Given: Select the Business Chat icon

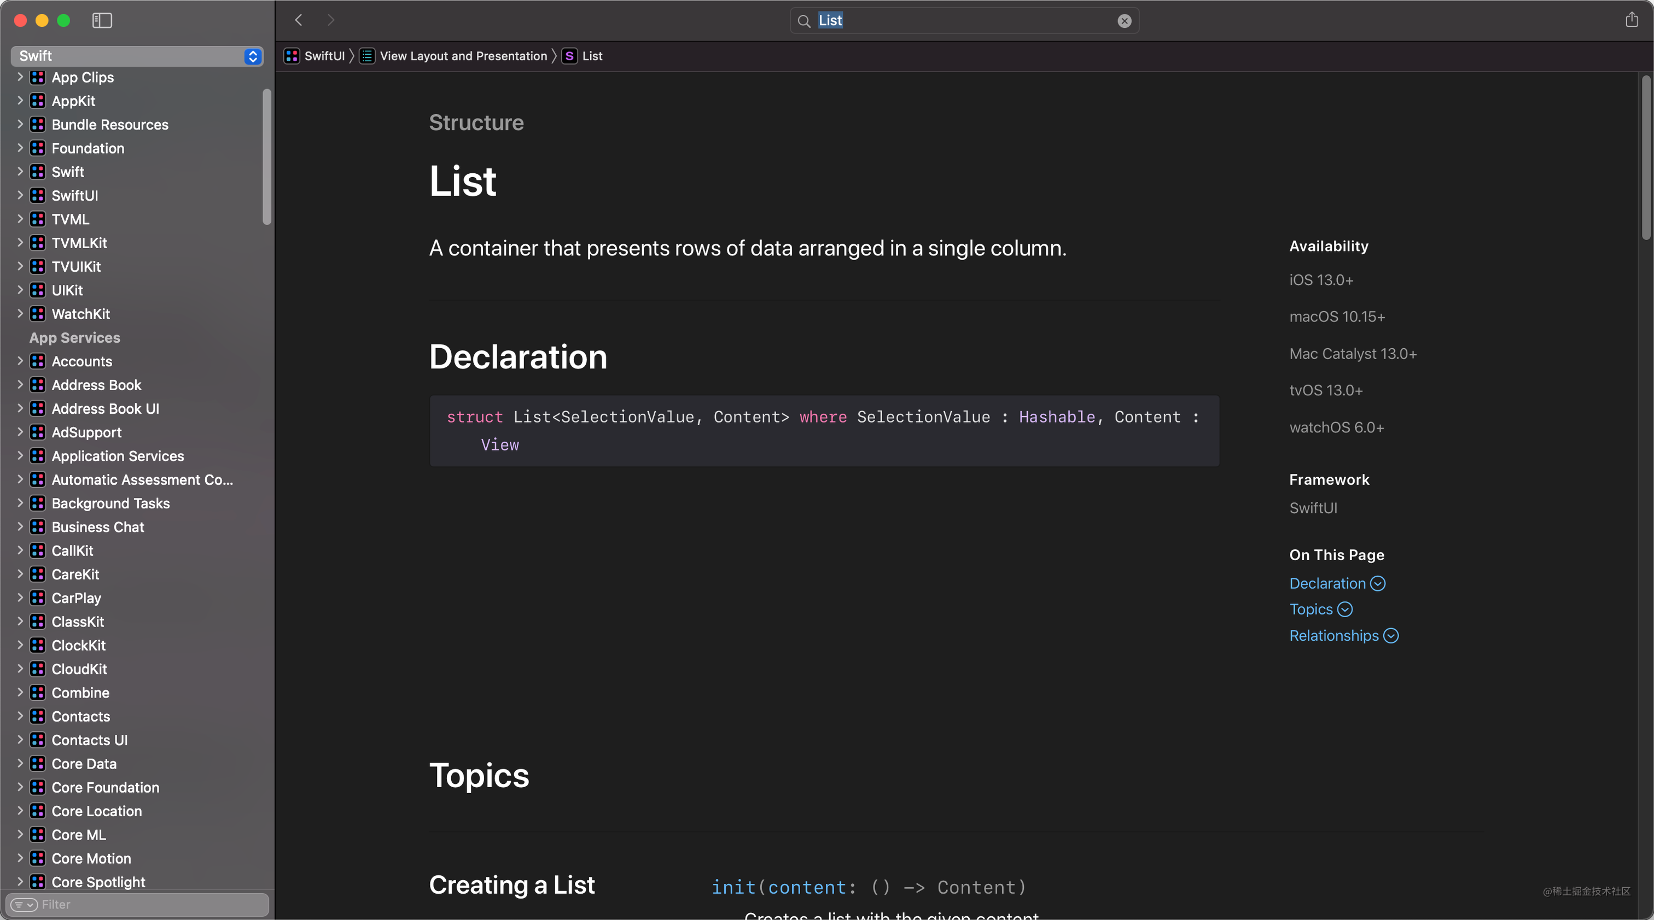Looking at the screenshot, I should pyautogui.click(x=38, y=528).
